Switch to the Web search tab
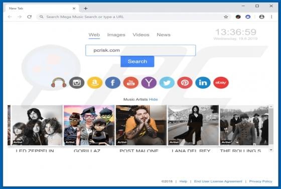The image size is (281, 189). (x=94, y=35)
